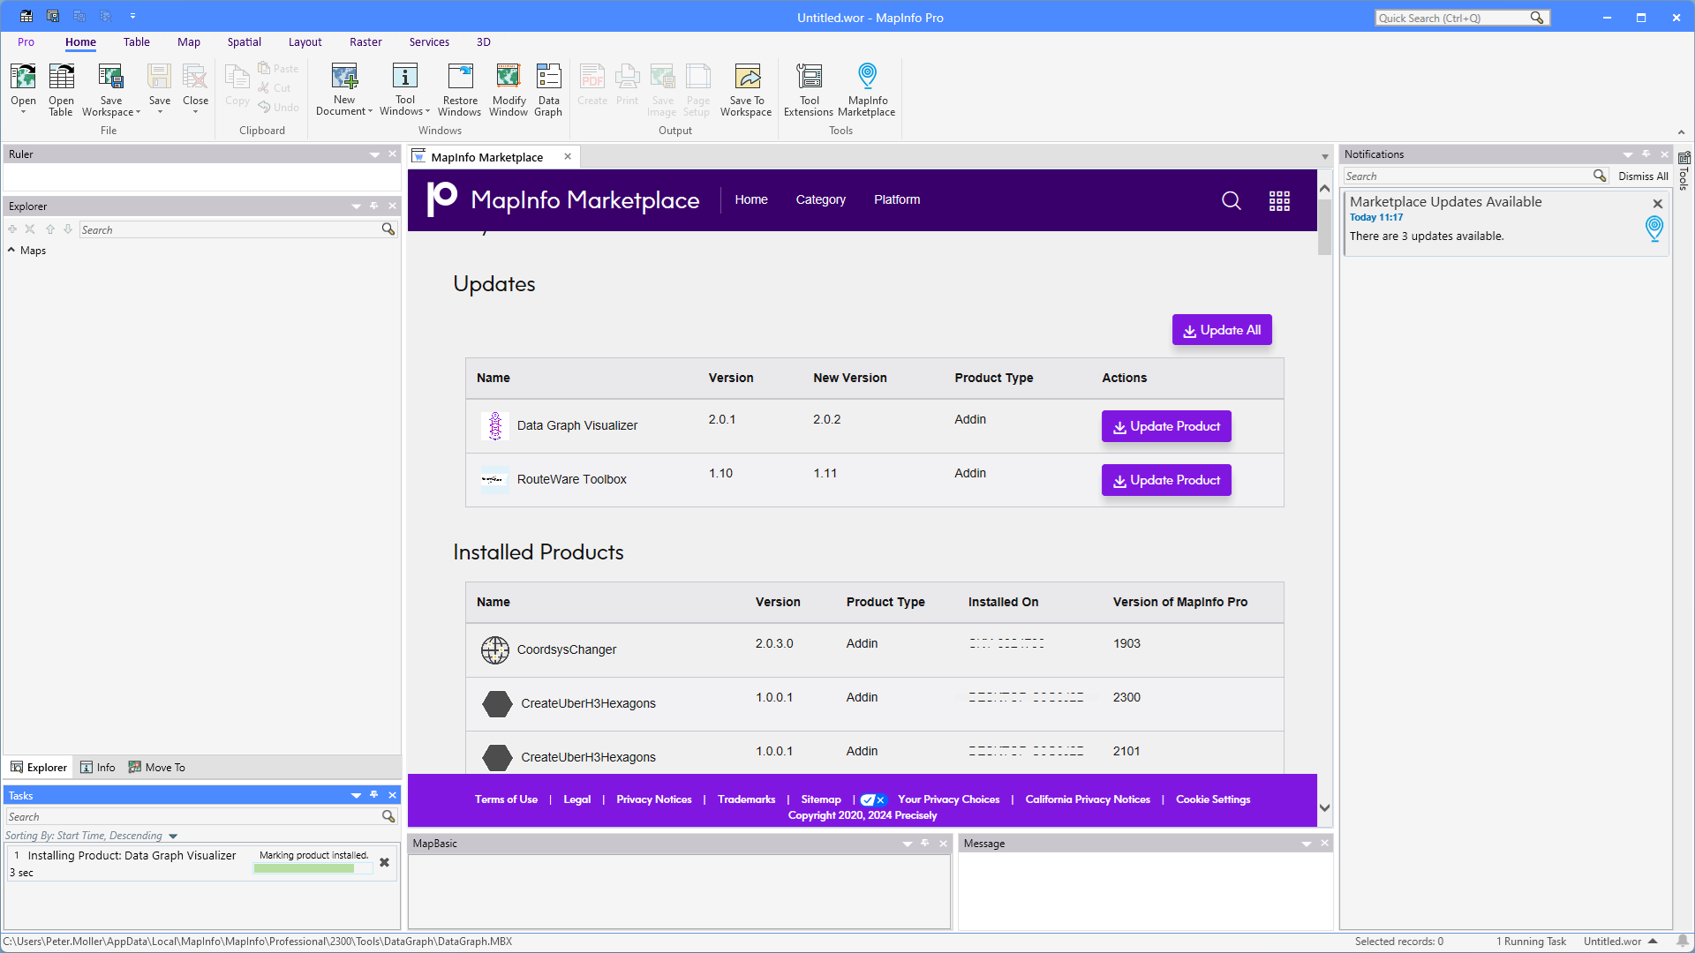Toggle auto-hide pin on Notifications panel
This screenshot has width=1695, height=953.
[1646, 154]
